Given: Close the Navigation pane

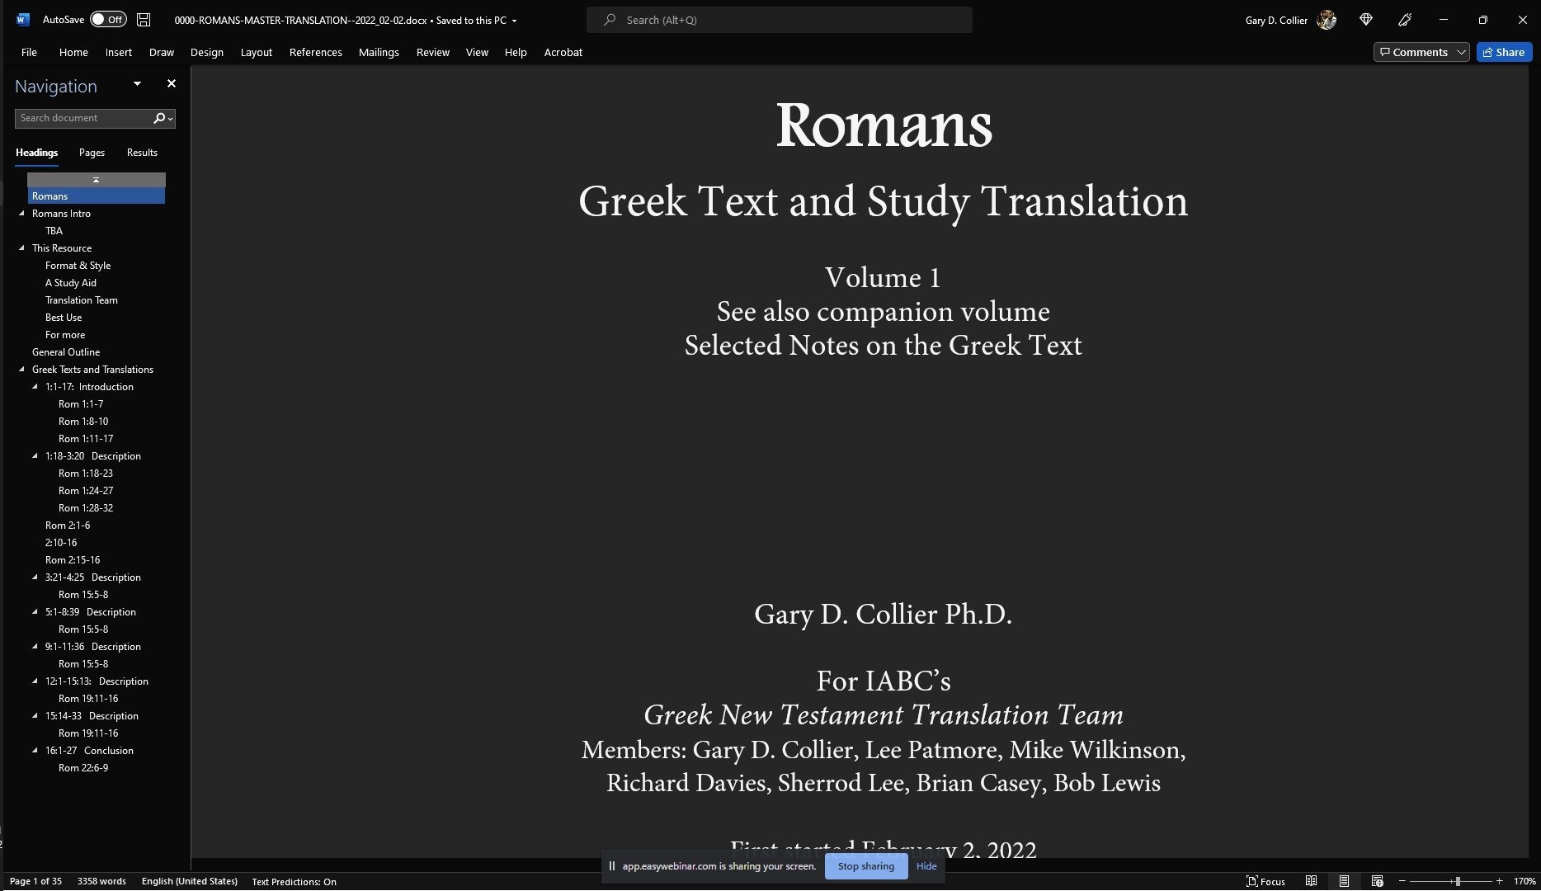Looking at the screenshot, I should (172, 83).
